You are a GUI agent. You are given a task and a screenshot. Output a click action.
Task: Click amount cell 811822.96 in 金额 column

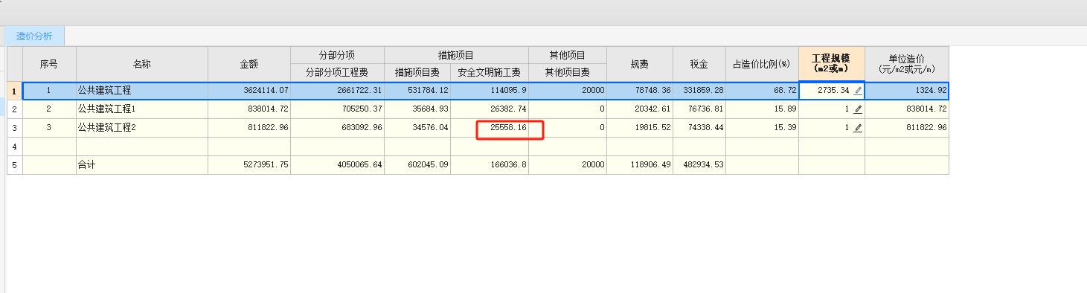point(249,128)
